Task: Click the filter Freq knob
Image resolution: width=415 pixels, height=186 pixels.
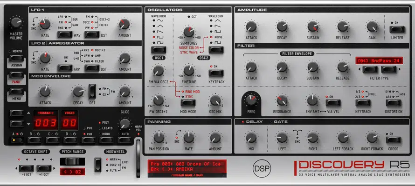Action: click(251, 100)
